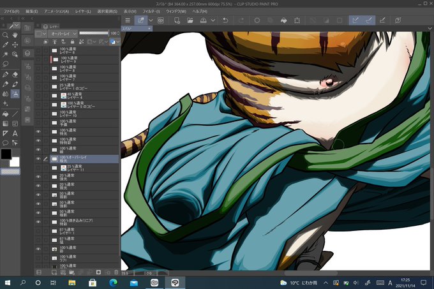Viewport: 434px width, 289px height.
Task: Show the レイヤー 6 layer
Action: click(38, 50)
